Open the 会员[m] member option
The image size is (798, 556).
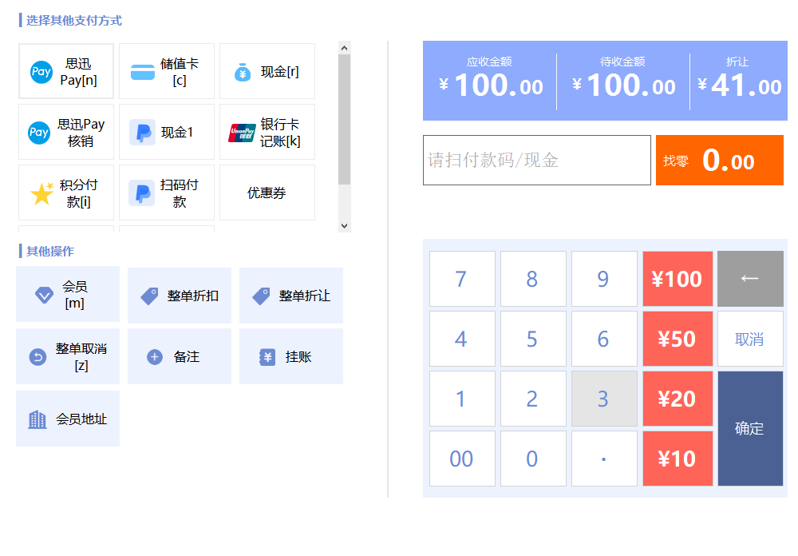[68, 295]
